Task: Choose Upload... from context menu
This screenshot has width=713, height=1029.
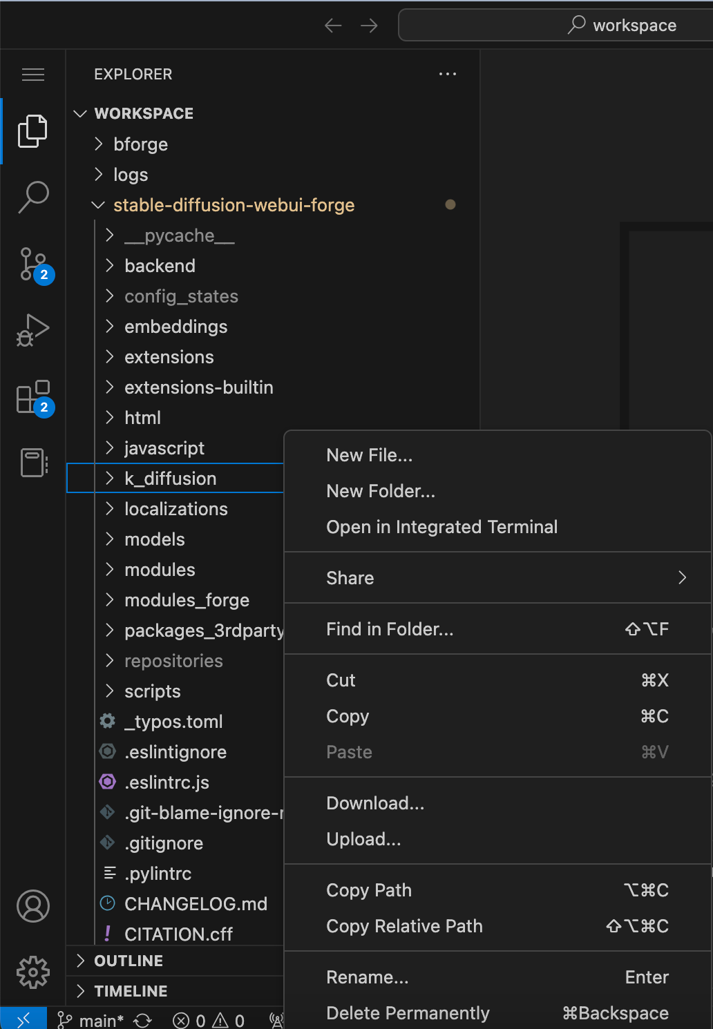Action: 498,839
